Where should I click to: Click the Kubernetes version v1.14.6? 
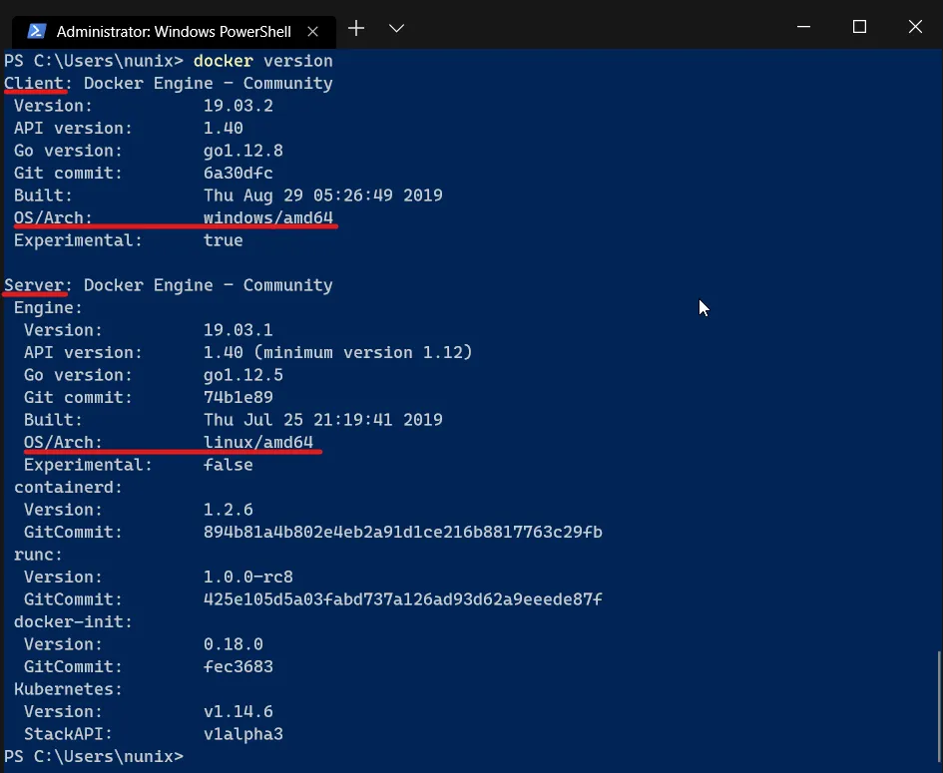pos(237,711)
